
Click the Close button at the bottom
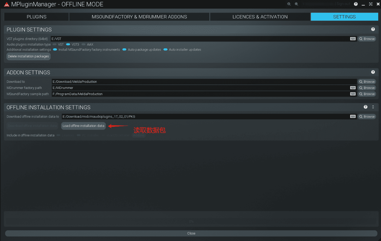point(191,233)
